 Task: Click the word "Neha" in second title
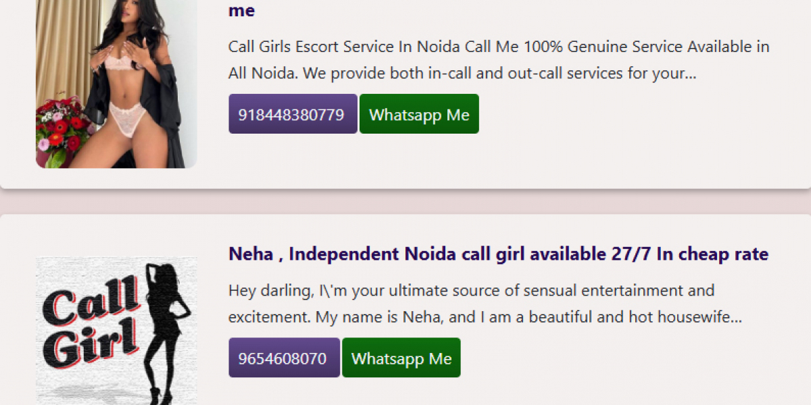(x=251, y=254)
